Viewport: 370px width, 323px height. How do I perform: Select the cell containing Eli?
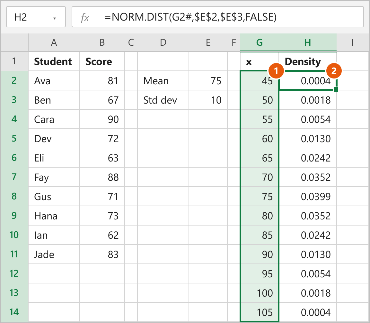54,158
